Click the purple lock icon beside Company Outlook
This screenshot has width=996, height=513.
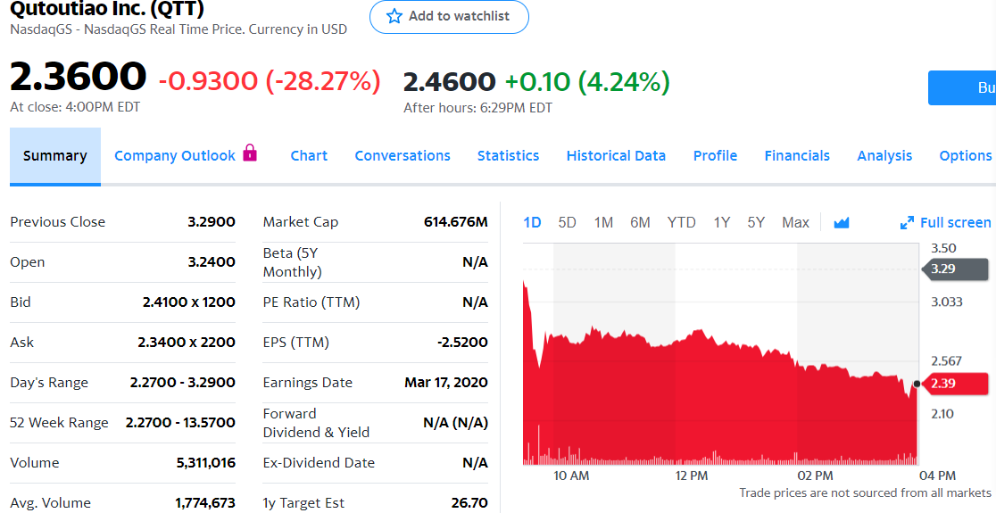[x=250, y=153]
